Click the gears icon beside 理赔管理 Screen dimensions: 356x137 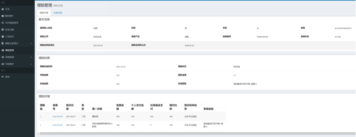(3, 50)
